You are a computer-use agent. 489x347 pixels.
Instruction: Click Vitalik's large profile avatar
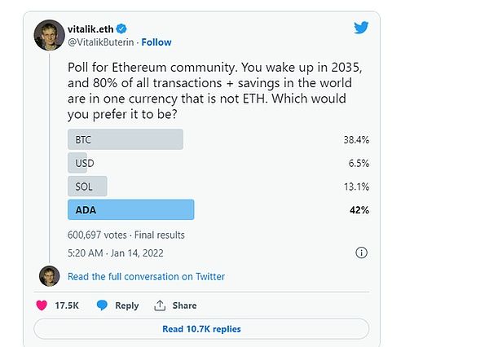coord(50,33)
